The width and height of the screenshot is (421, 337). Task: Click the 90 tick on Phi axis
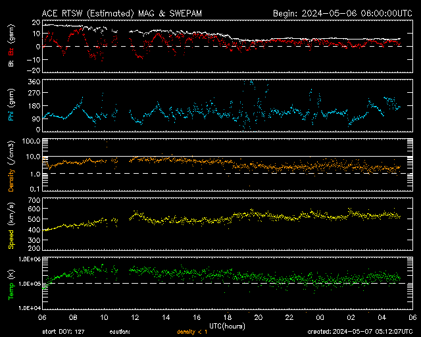[37, 118]
